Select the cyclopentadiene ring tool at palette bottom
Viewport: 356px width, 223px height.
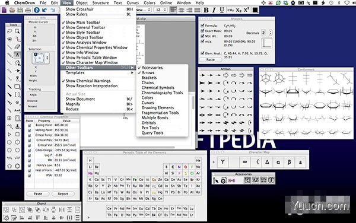pos(9,166)
